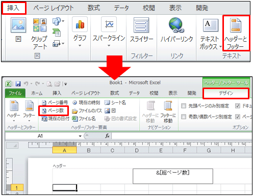Open the Name Box dropdown arrow

[x=80, y=136]
